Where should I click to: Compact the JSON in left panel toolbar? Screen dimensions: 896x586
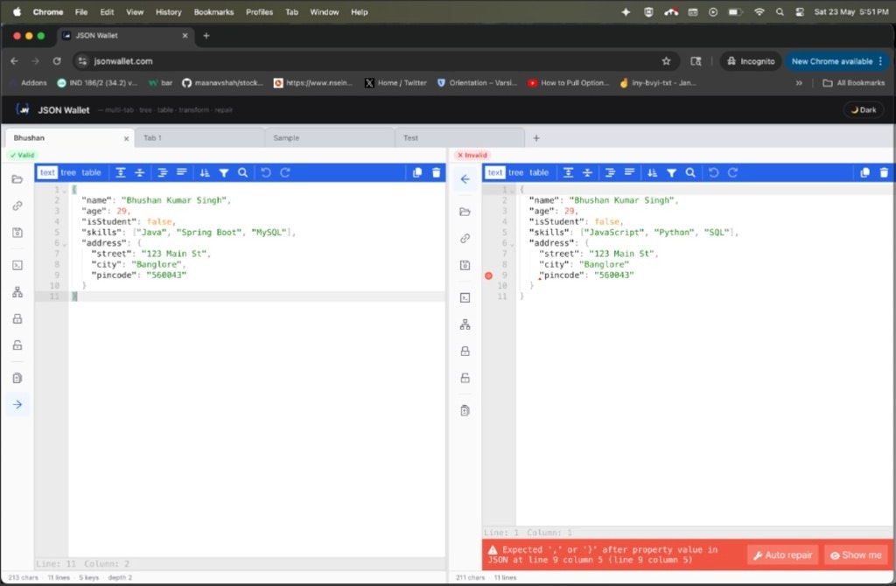pyautogui.click(x=182, y=172)
